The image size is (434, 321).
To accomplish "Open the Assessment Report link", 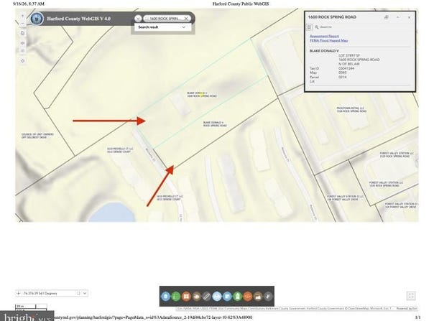I will 324,36.
